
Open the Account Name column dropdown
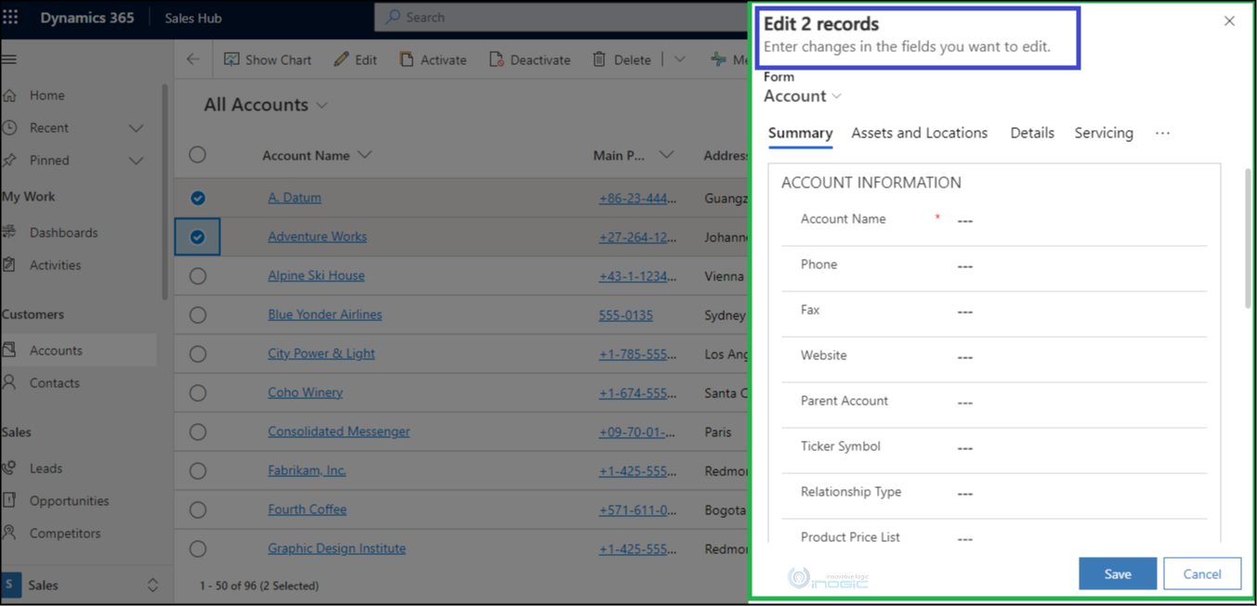365,155
